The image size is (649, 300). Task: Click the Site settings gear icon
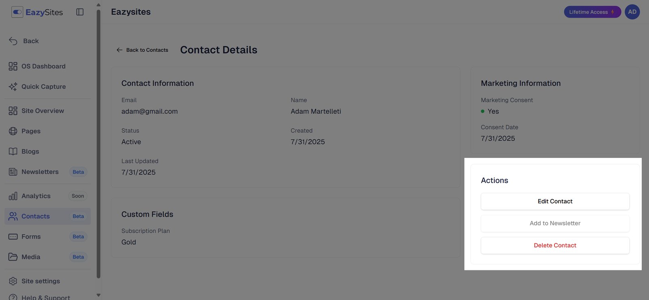(13, 281)
